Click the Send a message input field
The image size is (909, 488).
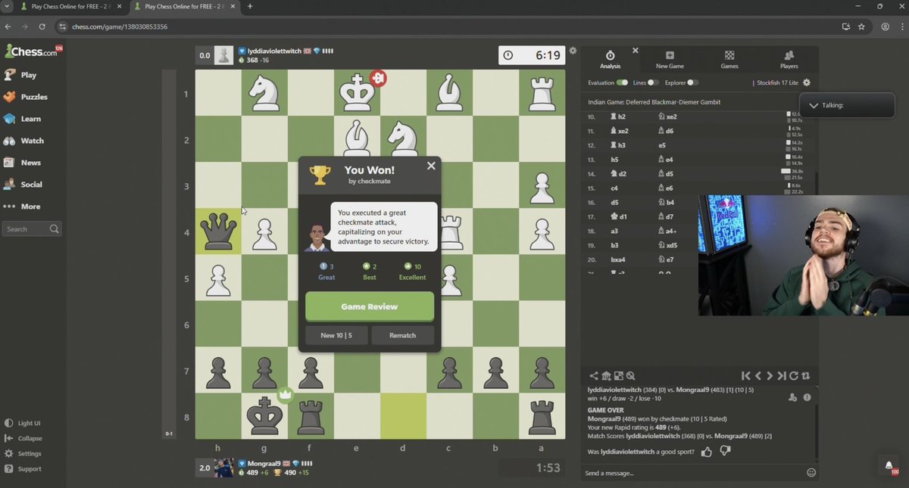(689, 474)
